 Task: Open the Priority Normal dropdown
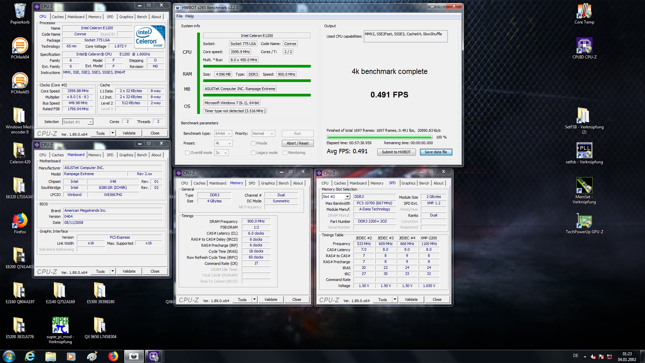point(263,133)
